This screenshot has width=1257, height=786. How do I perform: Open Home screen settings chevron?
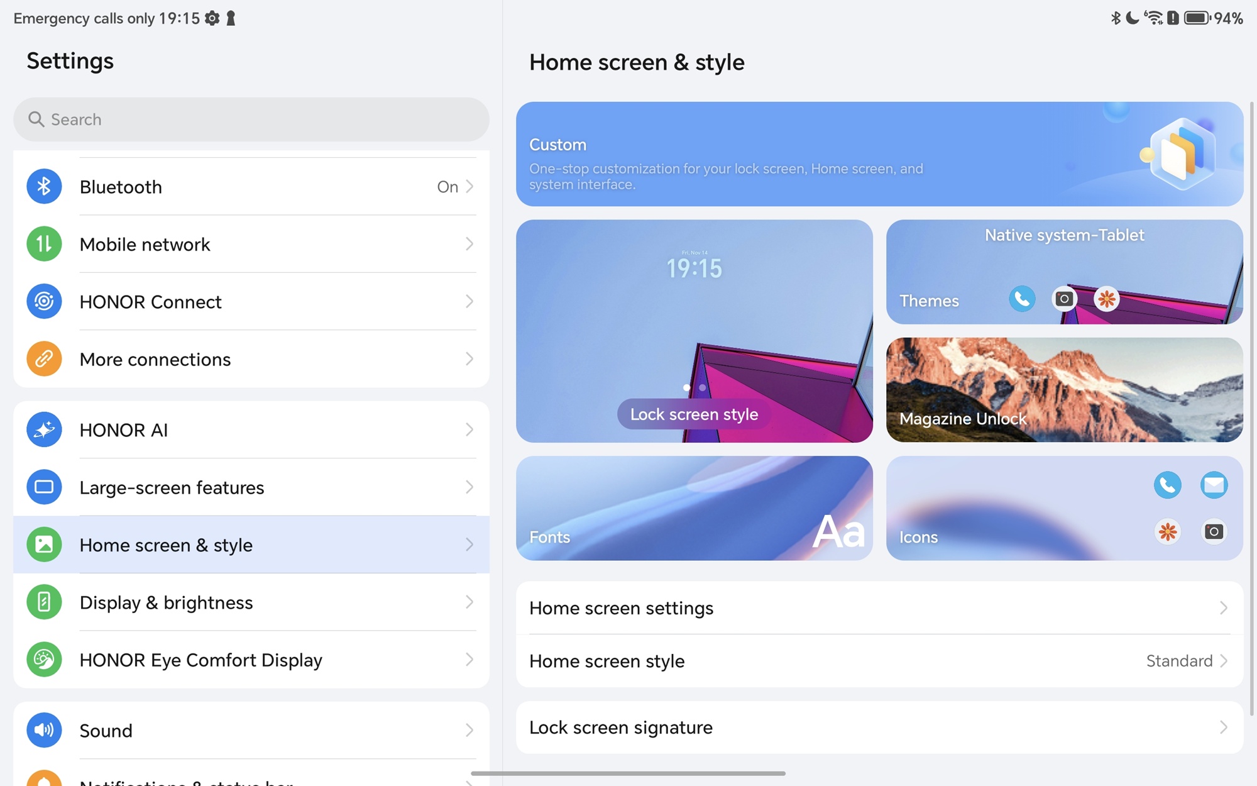tap(1223, 608)
